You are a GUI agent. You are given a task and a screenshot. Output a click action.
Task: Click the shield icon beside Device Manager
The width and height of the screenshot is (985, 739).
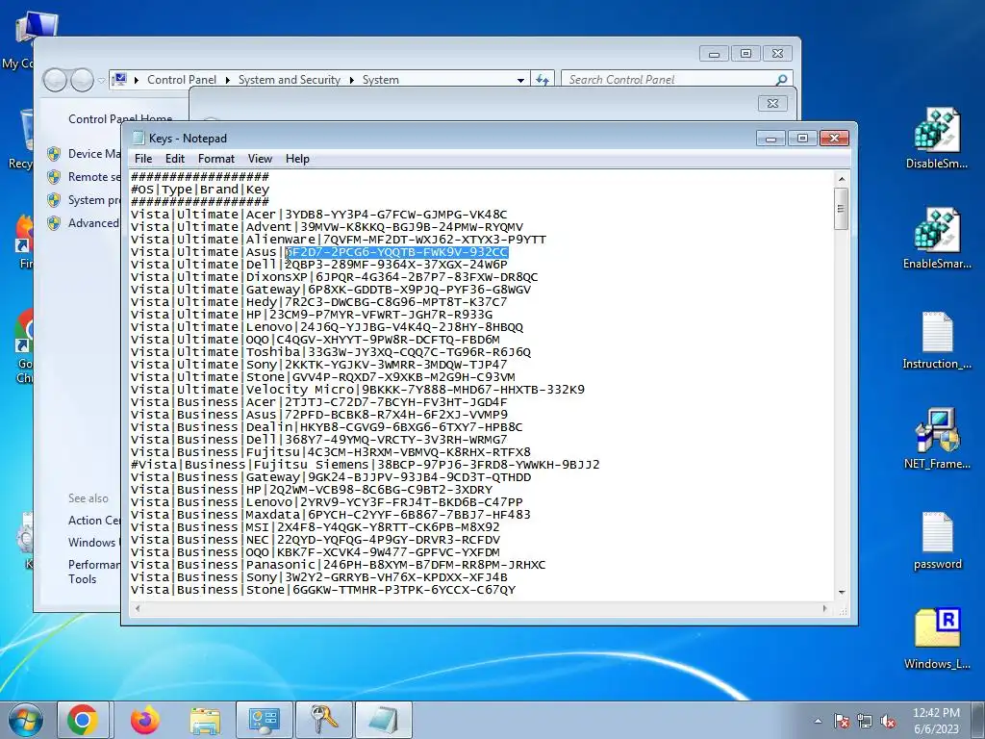pyautogui.click(x=54, y=154)
